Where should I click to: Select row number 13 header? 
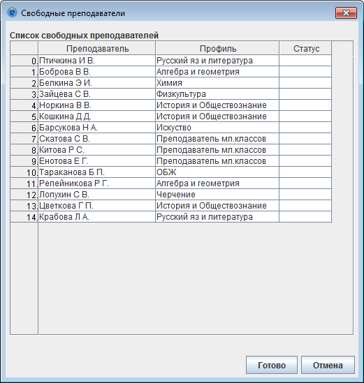24,206
